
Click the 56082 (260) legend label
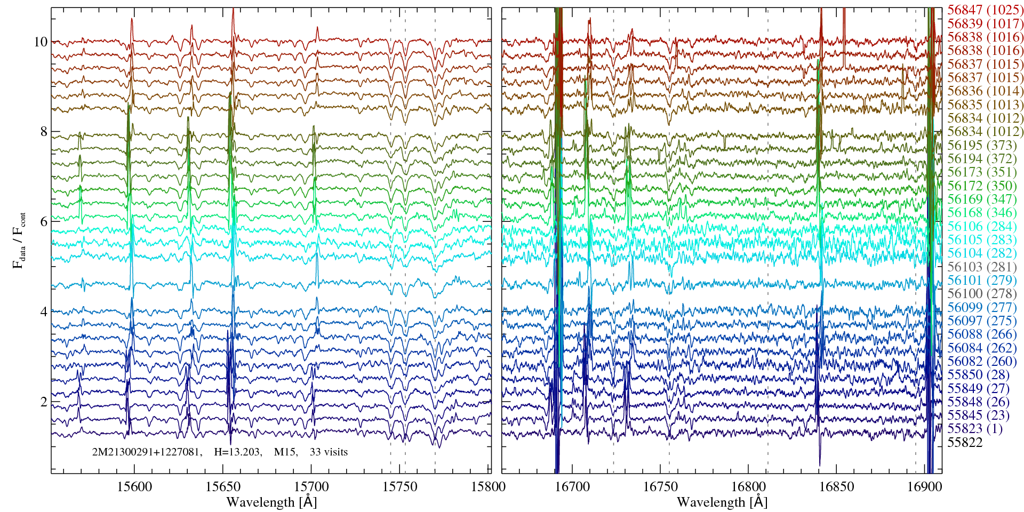click(981, 361)
